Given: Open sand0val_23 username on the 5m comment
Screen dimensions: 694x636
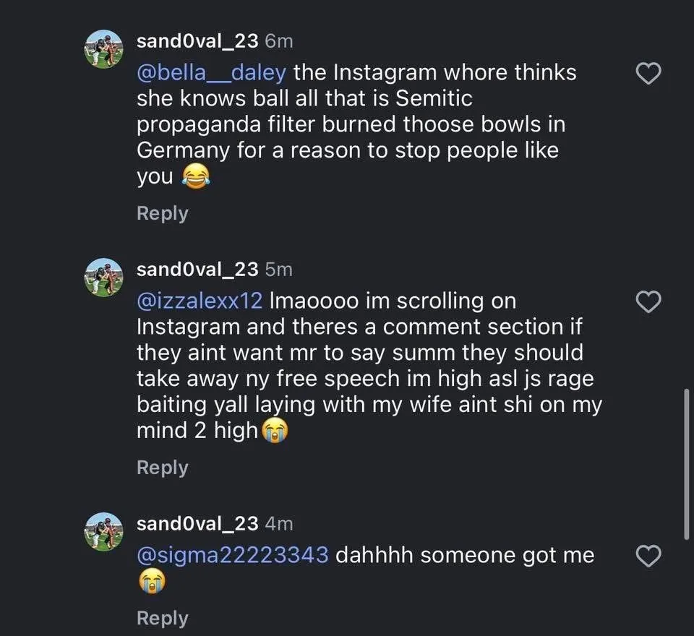Looking at the screenshot, I should tap(197, 270).
